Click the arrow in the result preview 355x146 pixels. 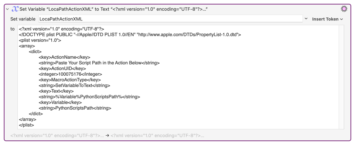(107, 135)
